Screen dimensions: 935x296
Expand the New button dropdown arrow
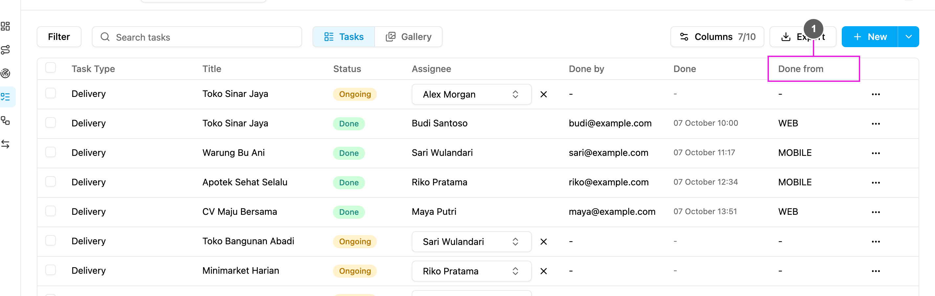(x=908, y=37)
